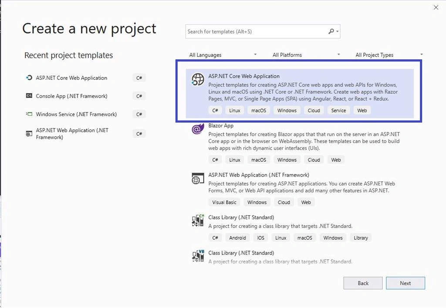Viewport: 446px width, 308px height.
Task: Click the VB Class Library (.NET Standard) icon
Action: coord(198,256)
